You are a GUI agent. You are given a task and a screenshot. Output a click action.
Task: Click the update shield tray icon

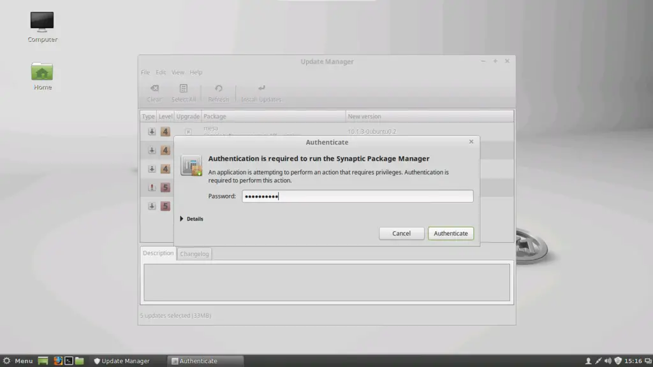pos(618,361)
